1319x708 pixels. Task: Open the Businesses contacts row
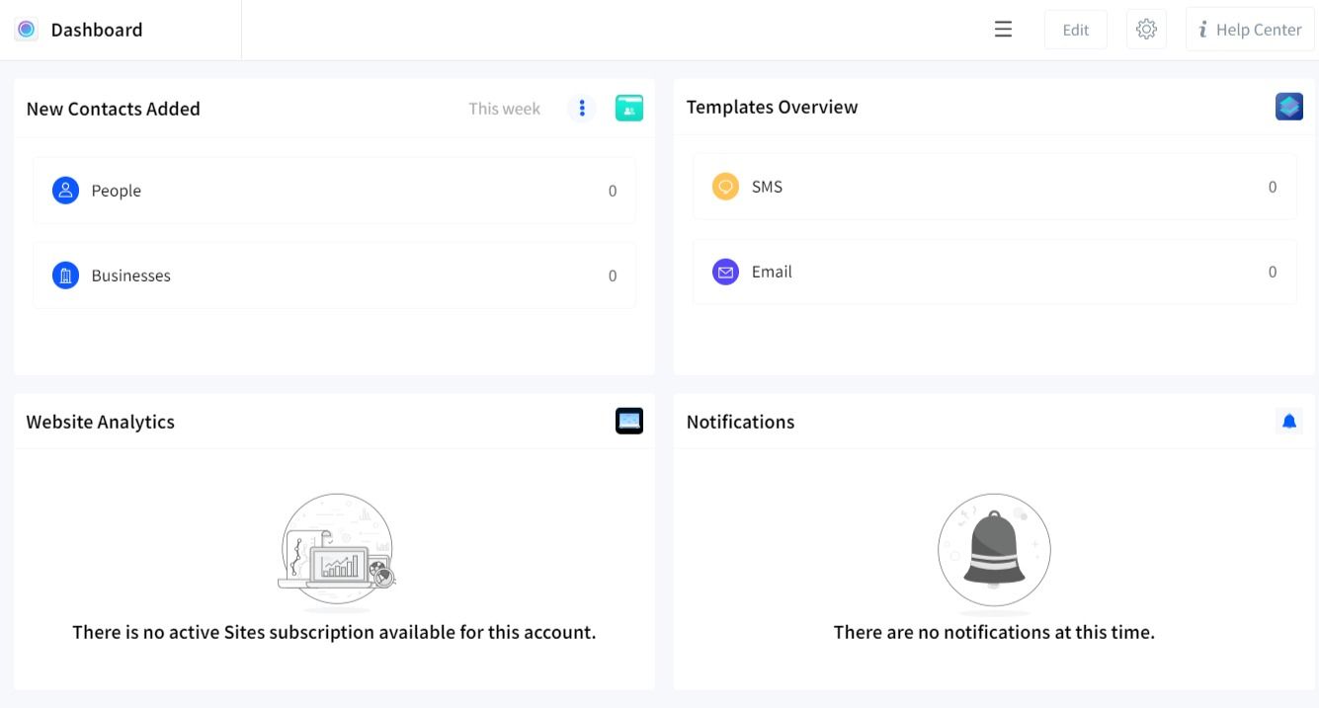tap(334, 275)
